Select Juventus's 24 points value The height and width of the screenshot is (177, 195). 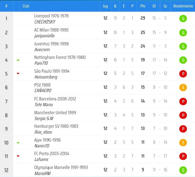point(143,46)
